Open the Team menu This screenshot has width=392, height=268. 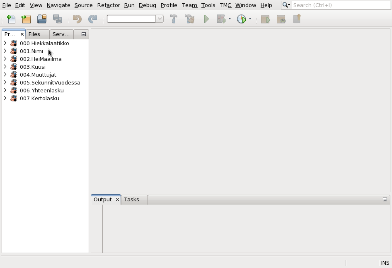tap(189, 5)
